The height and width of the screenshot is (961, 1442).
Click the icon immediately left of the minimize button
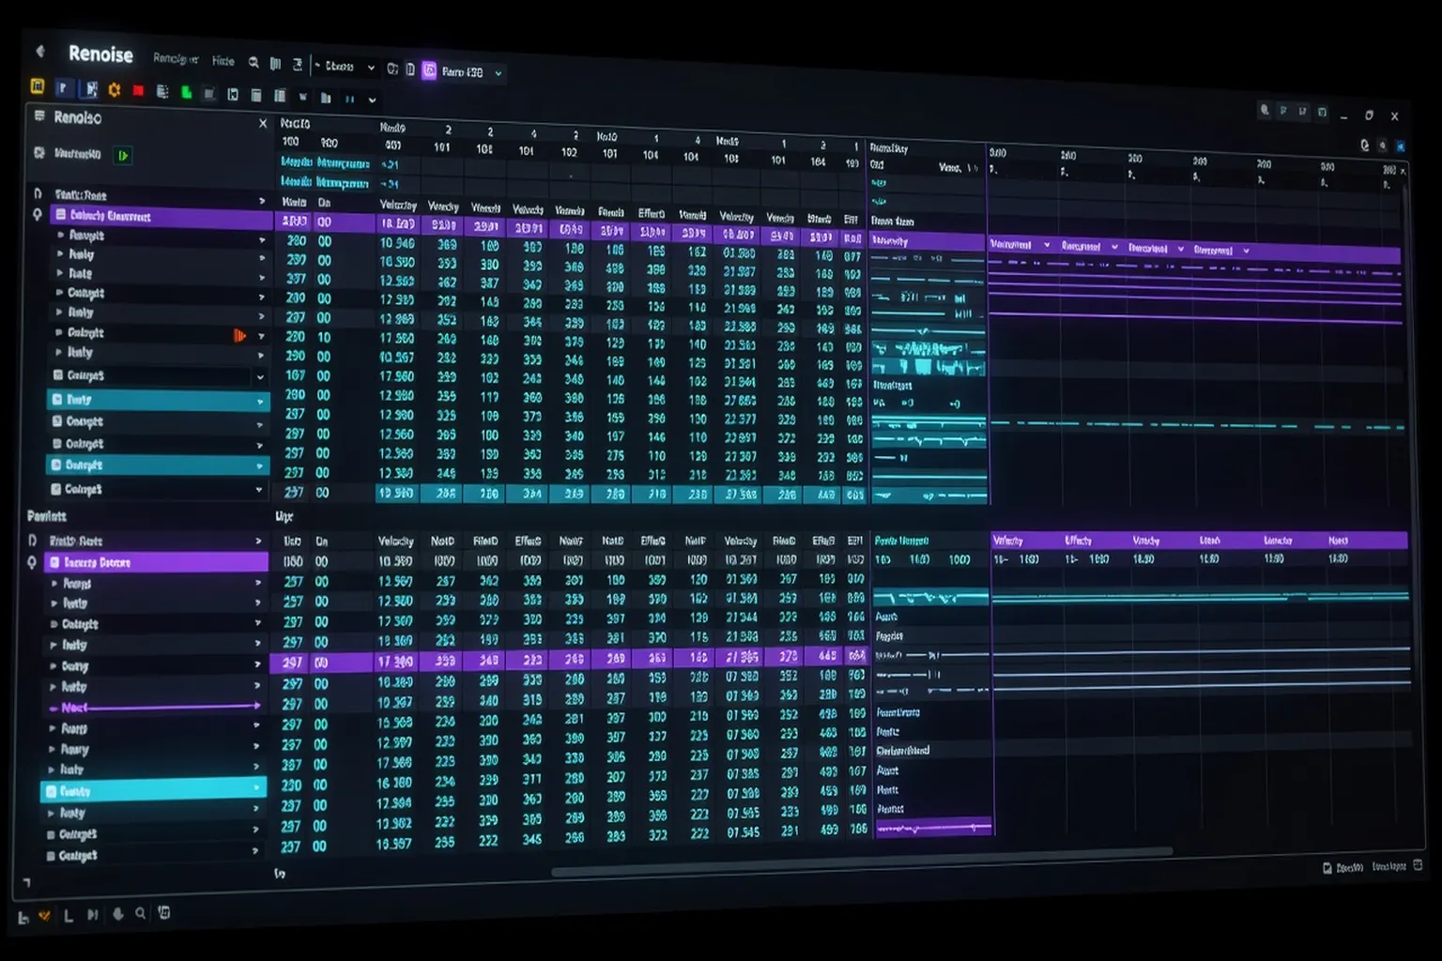pos(1322,113)
